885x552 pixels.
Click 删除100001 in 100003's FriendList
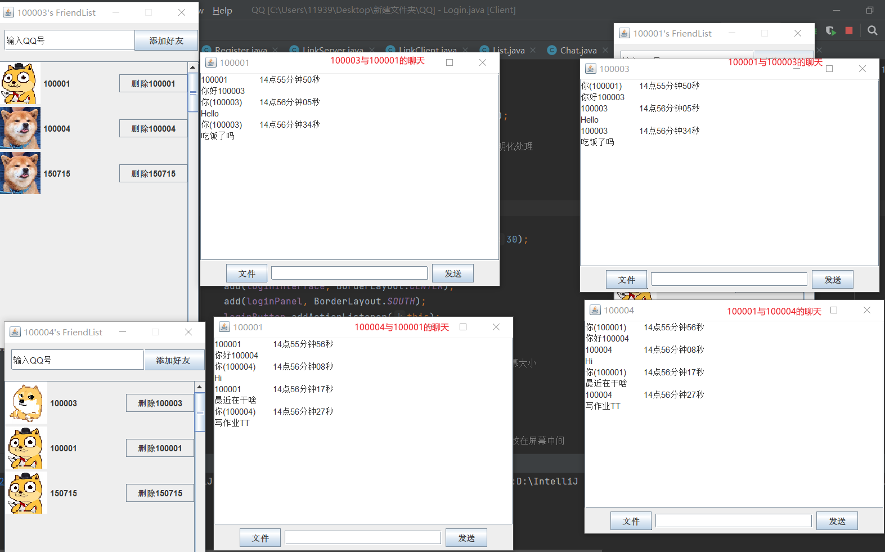tap(153, 83)
